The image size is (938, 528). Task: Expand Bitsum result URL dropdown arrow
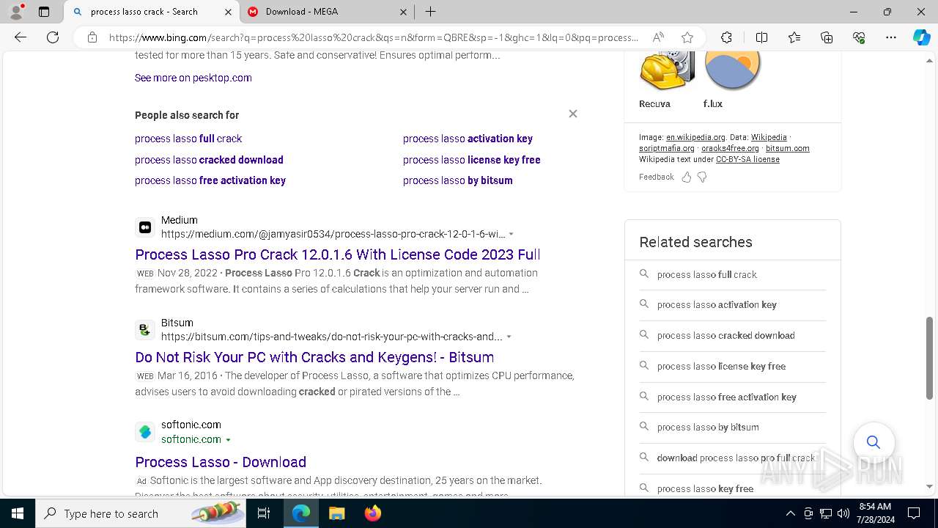509,337
